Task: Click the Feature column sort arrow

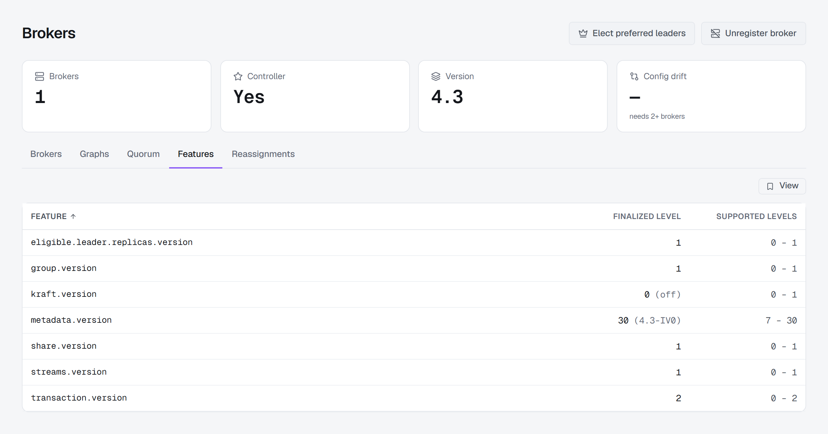Action: tap(73, 216)
